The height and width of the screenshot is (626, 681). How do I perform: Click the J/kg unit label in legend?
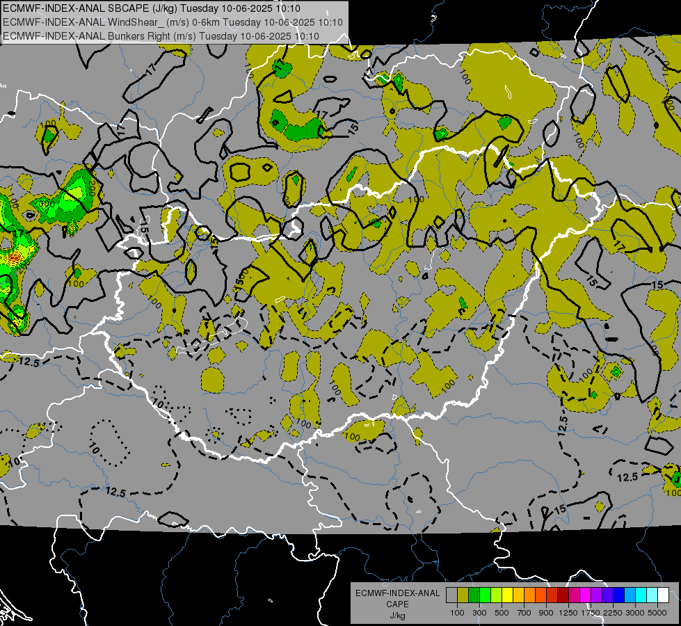398,615
